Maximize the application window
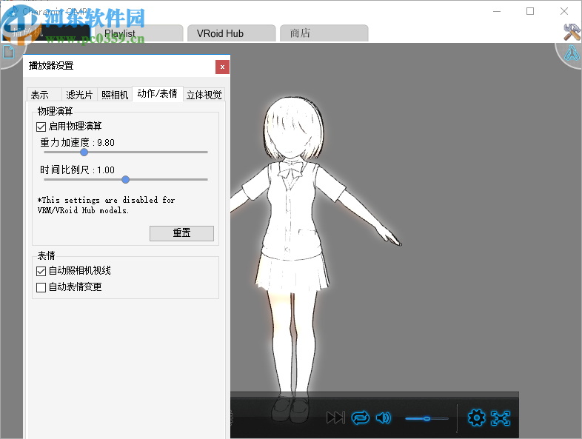Screen dimensions: 582x439 [530, 11]
